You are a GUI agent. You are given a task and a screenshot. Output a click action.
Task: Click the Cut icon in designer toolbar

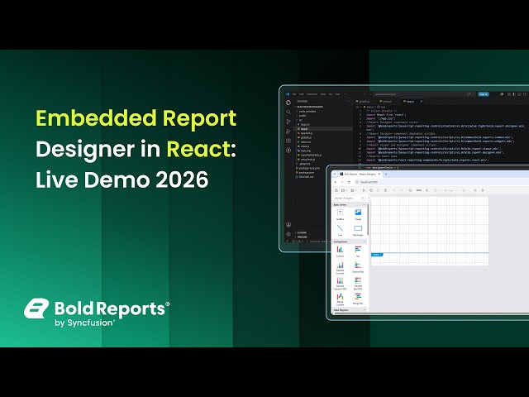(364, 190)
